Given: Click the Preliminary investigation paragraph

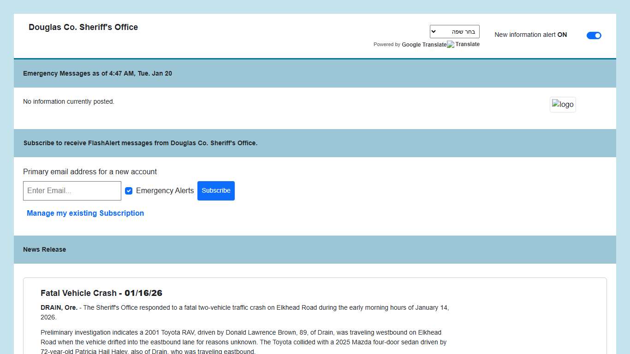Looking at the screenshot, I should tap(243, 342).
